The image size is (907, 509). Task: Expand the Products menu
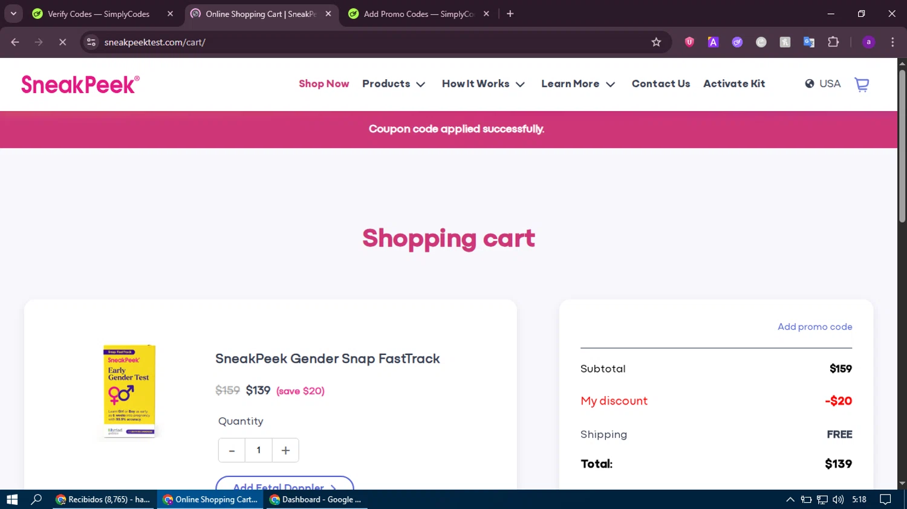tap(394, 84)
